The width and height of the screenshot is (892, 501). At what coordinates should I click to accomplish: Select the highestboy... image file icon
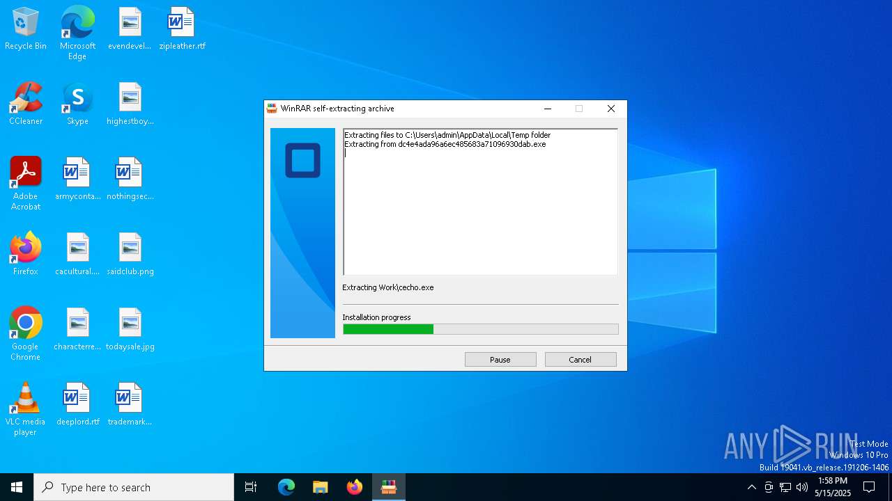tap(130, 104)
